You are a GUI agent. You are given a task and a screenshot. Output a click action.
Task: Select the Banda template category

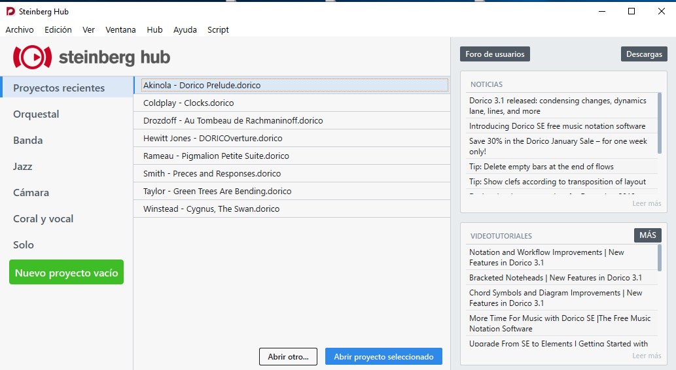click(67, 140)
